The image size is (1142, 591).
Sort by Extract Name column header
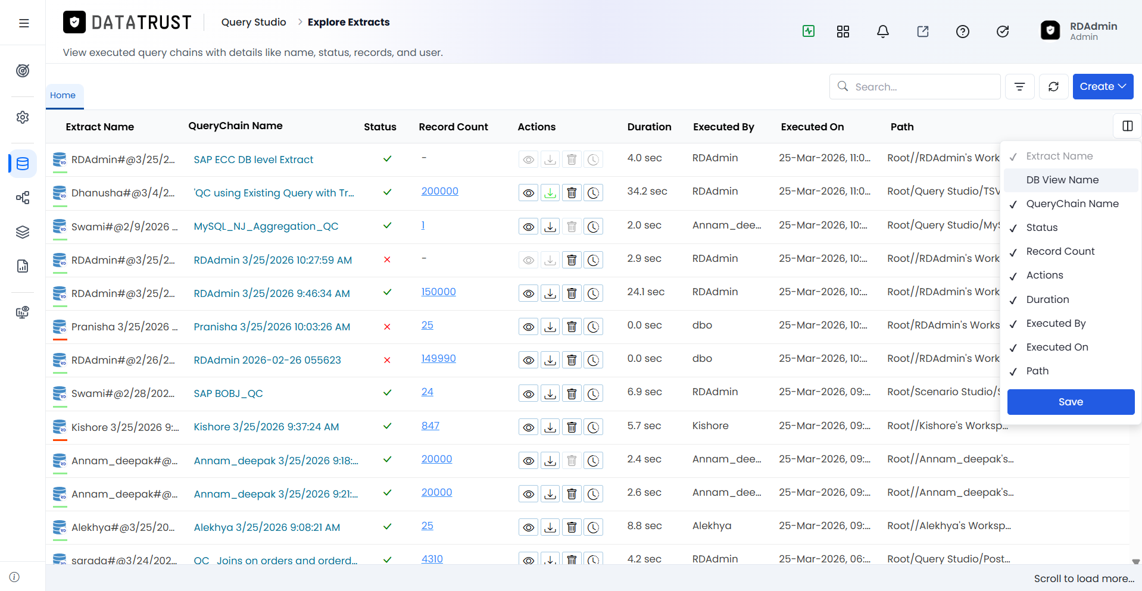coord(100,127)
